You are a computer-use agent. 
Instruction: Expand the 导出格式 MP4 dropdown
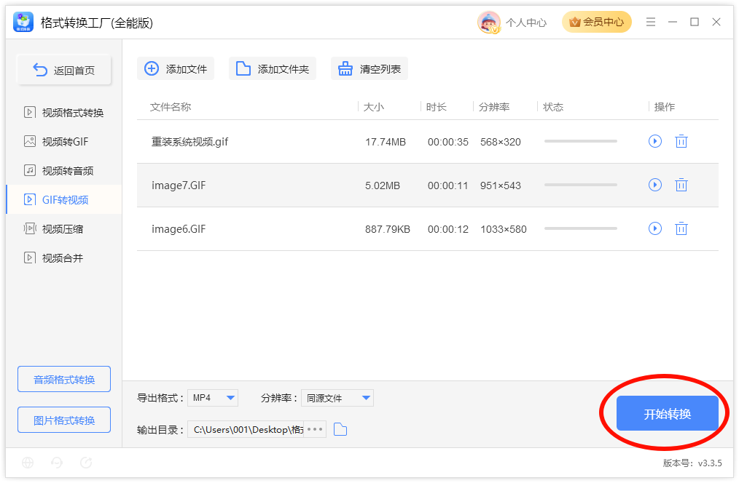tap(213, 398)
